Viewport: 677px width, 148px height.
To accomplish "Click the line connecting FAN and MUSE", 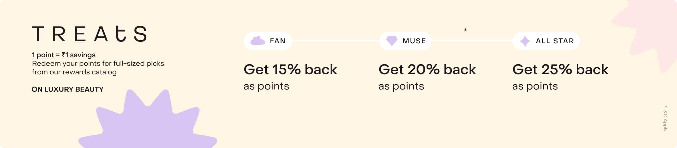I will [x=335, y=41].
